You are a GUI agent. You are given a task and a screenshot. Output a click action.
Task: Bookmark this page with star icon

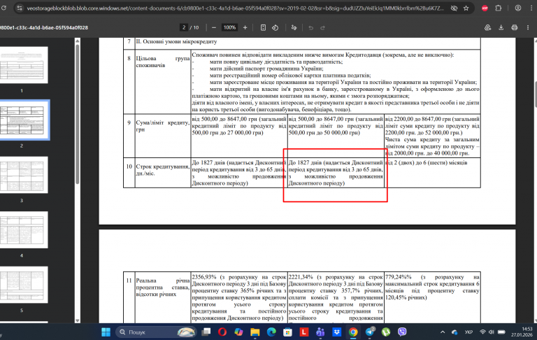[466, 8]
